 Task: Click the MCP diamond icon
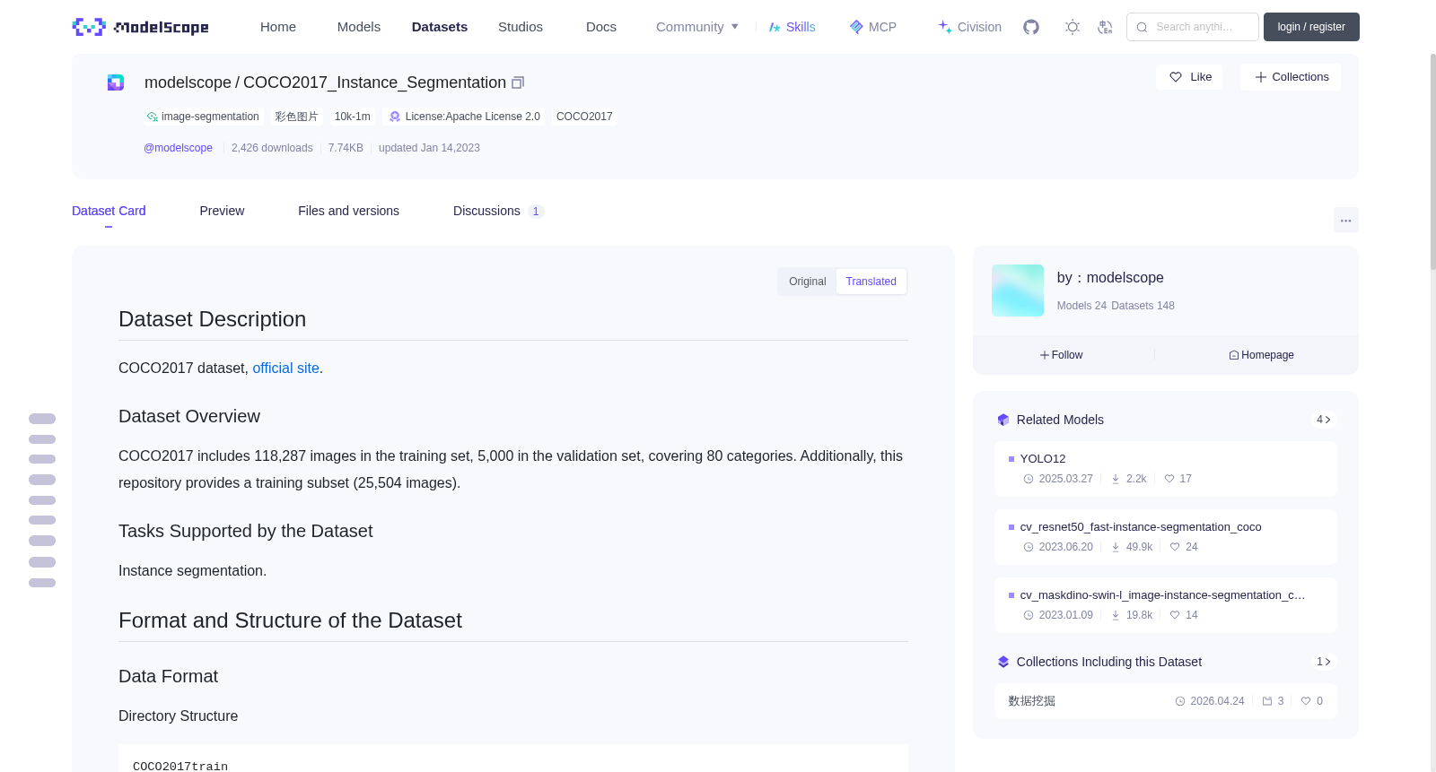click(x=856, y=27)
